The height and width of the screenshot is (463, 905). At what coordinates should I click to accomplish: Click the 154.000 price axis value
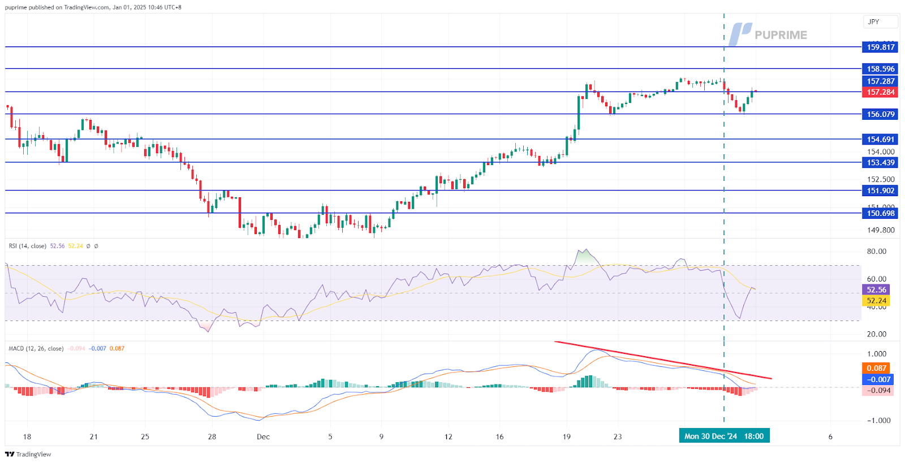pos(881,152)
